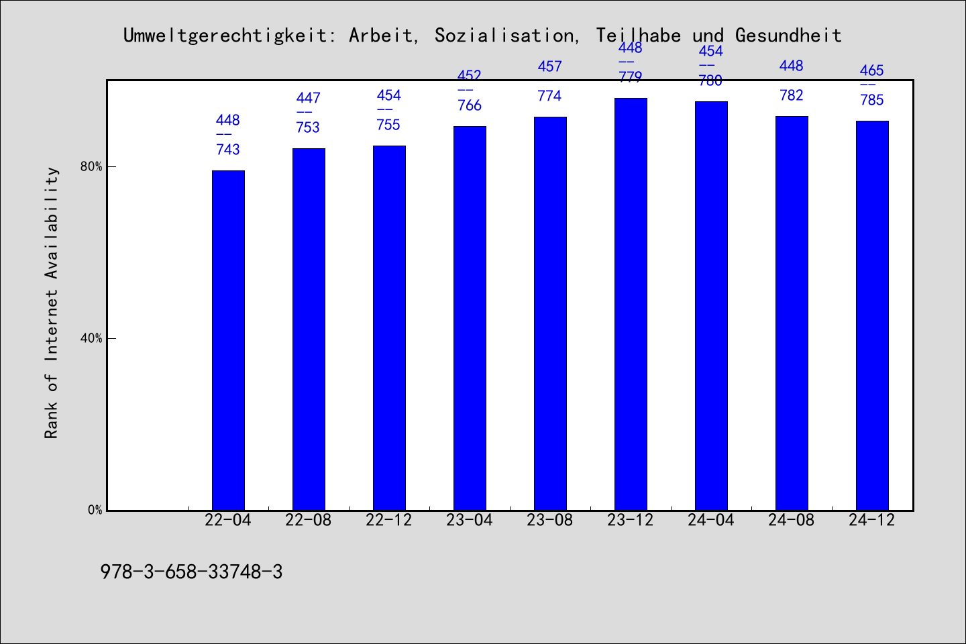Click the 22-12 bar
966x644 pixels.
tap(389, 328)
